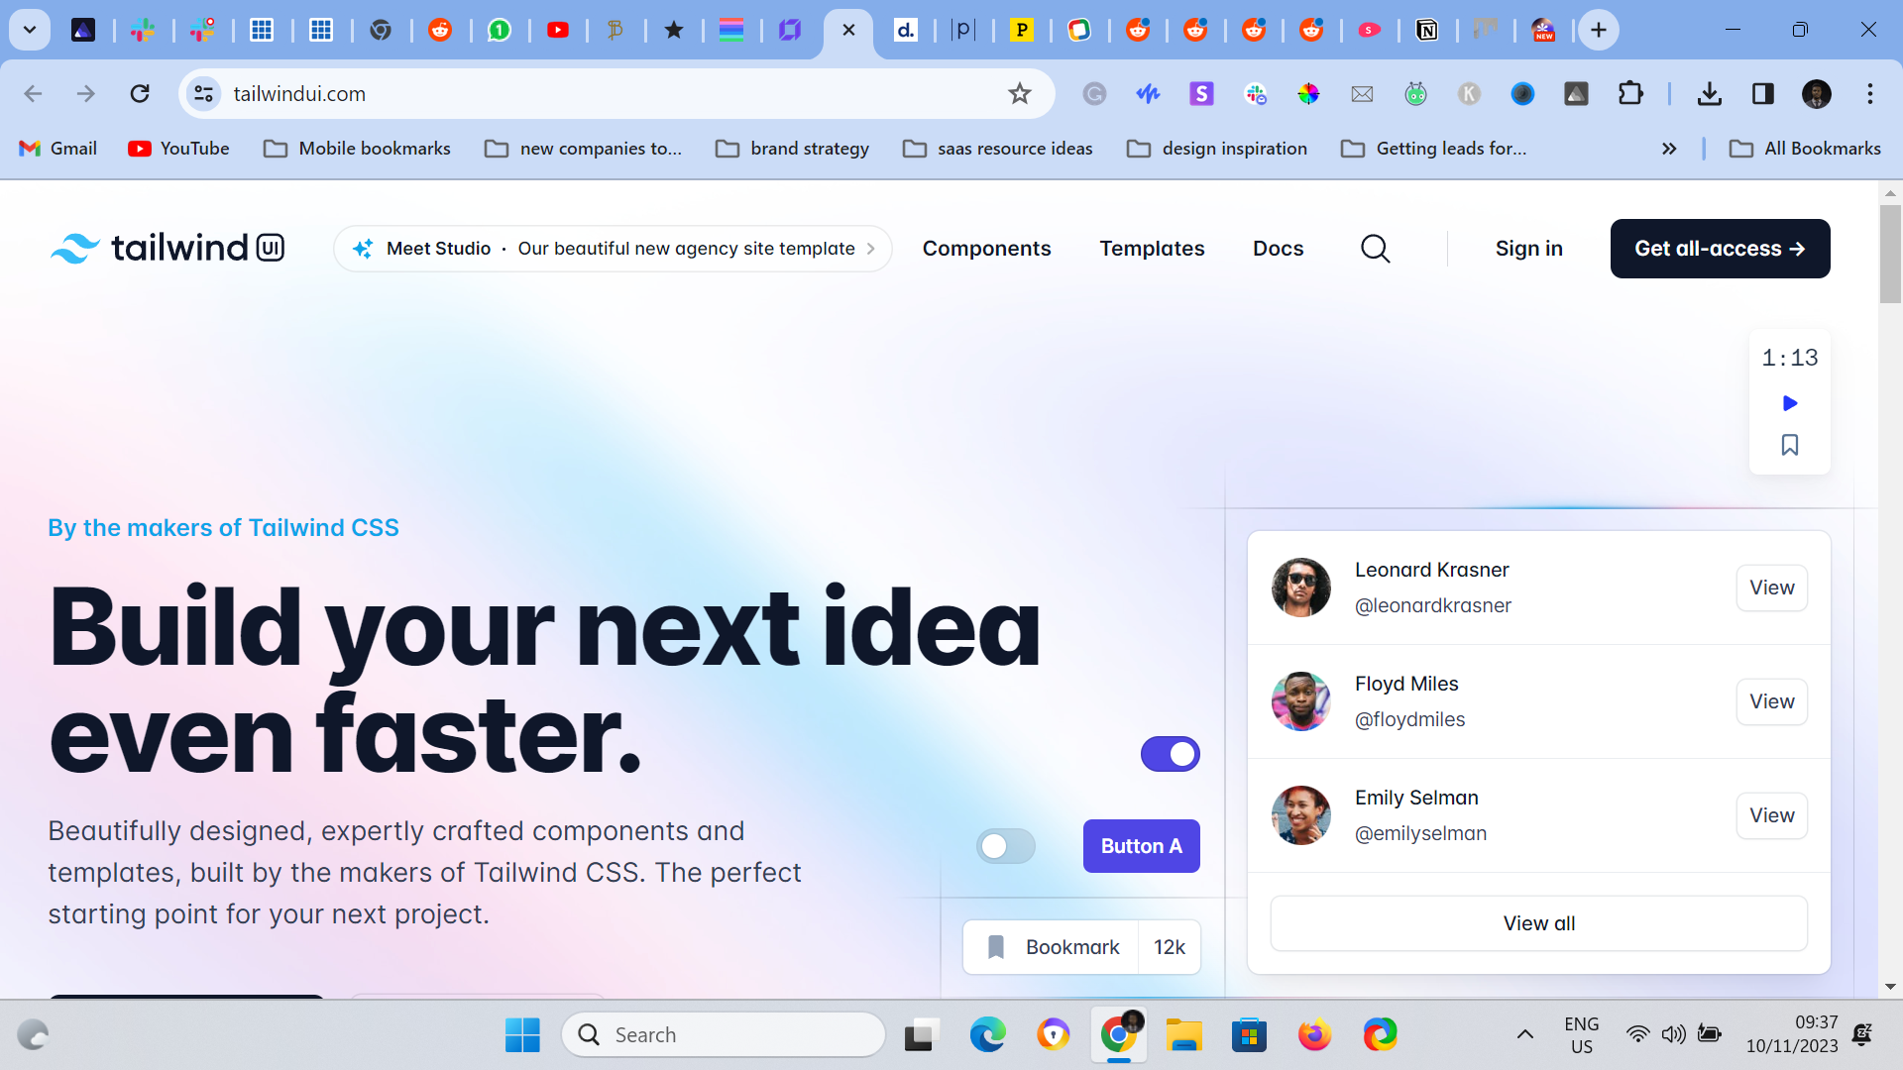
Task: Open the tab search dropdown arrow
Action: click(x=30, y=30)
